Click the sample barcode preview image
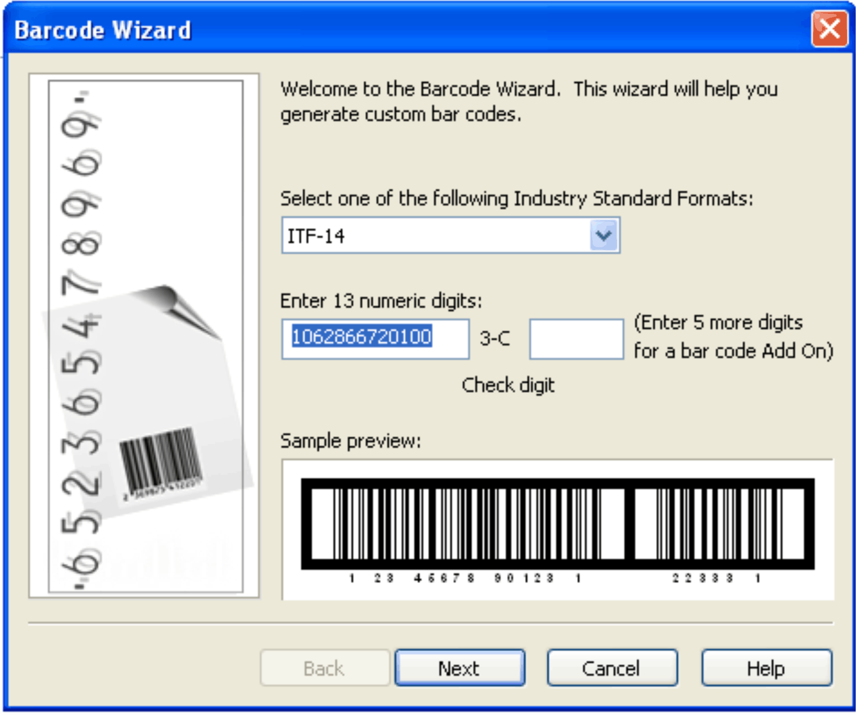 click(558, 530)
